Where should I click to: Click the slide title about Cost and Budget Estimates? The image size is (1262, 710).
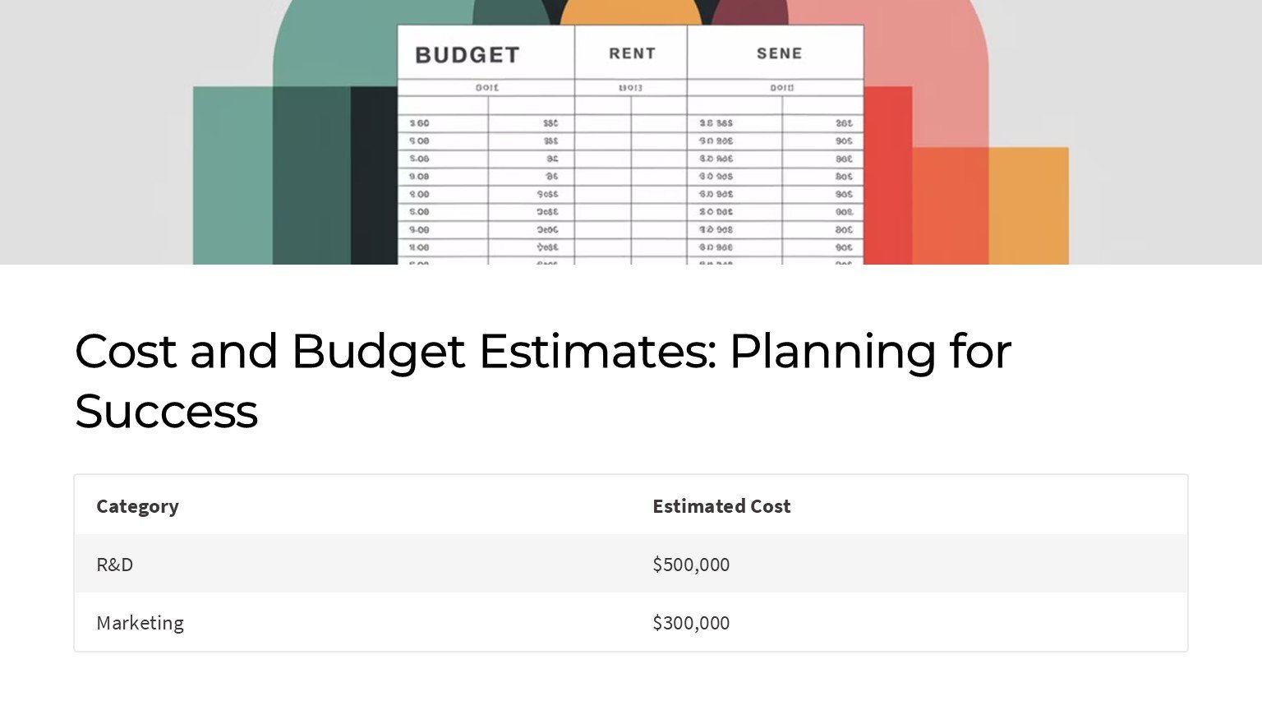(542, 352)
